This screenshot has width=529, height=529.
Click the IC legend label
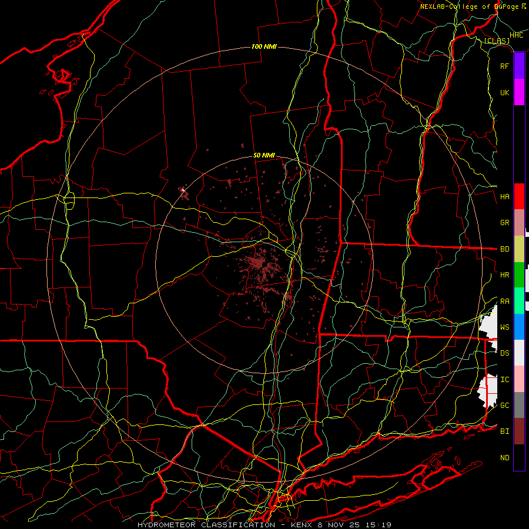pos(504,379)
